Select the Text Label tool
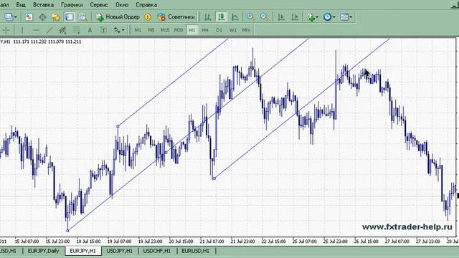 click(103, 30)
